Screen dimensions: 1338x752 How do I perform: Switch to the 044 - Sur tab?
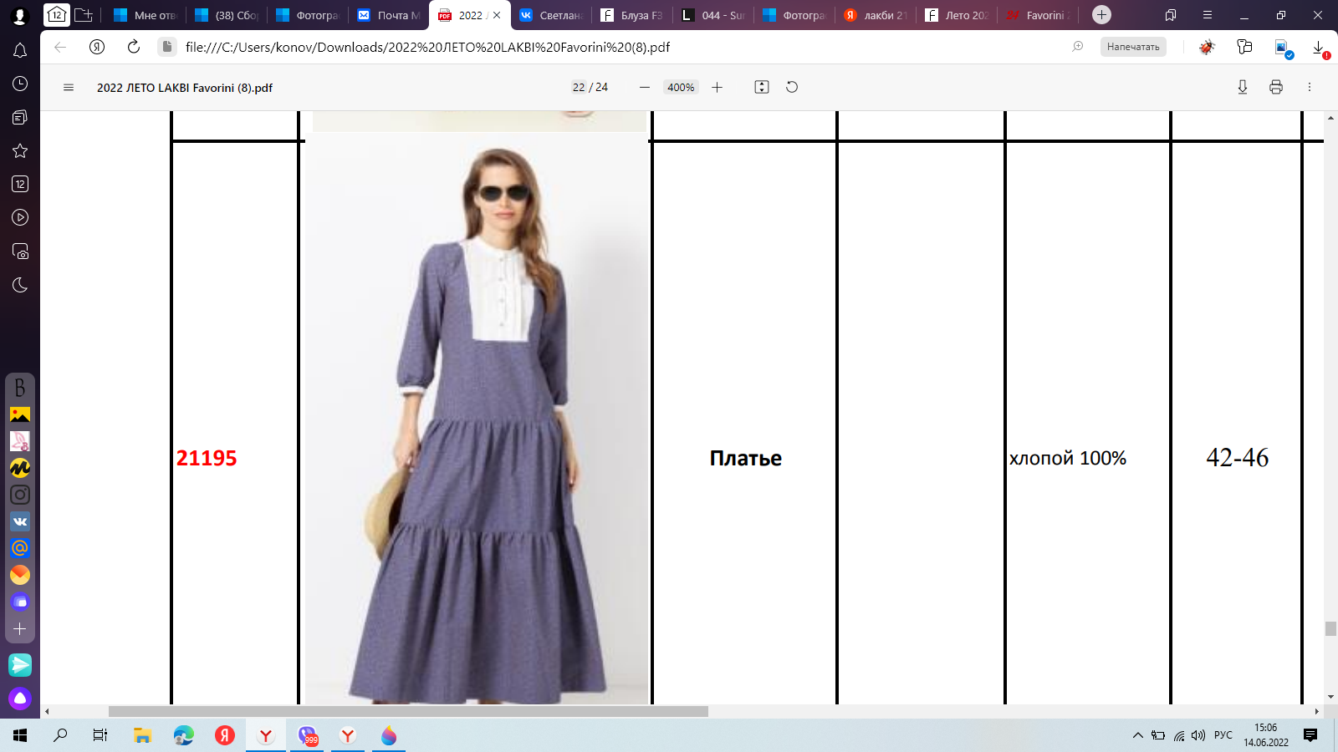tap(712, 15)
